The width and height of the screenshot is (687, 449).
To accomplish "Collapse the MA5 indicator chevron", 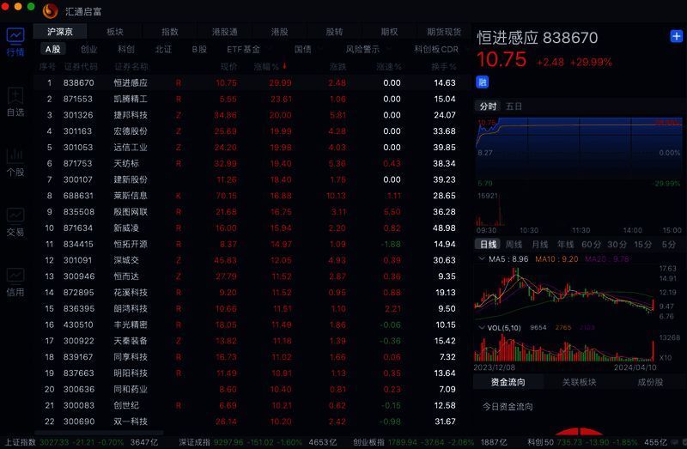I will point(482,259).
